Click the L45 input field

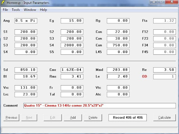[x=118, y=52]
